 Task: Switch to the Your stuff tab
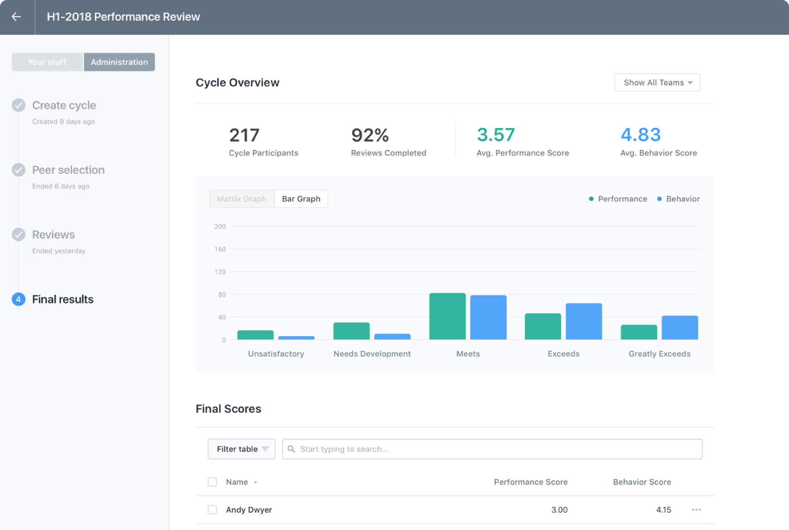[x=47, y=62]
